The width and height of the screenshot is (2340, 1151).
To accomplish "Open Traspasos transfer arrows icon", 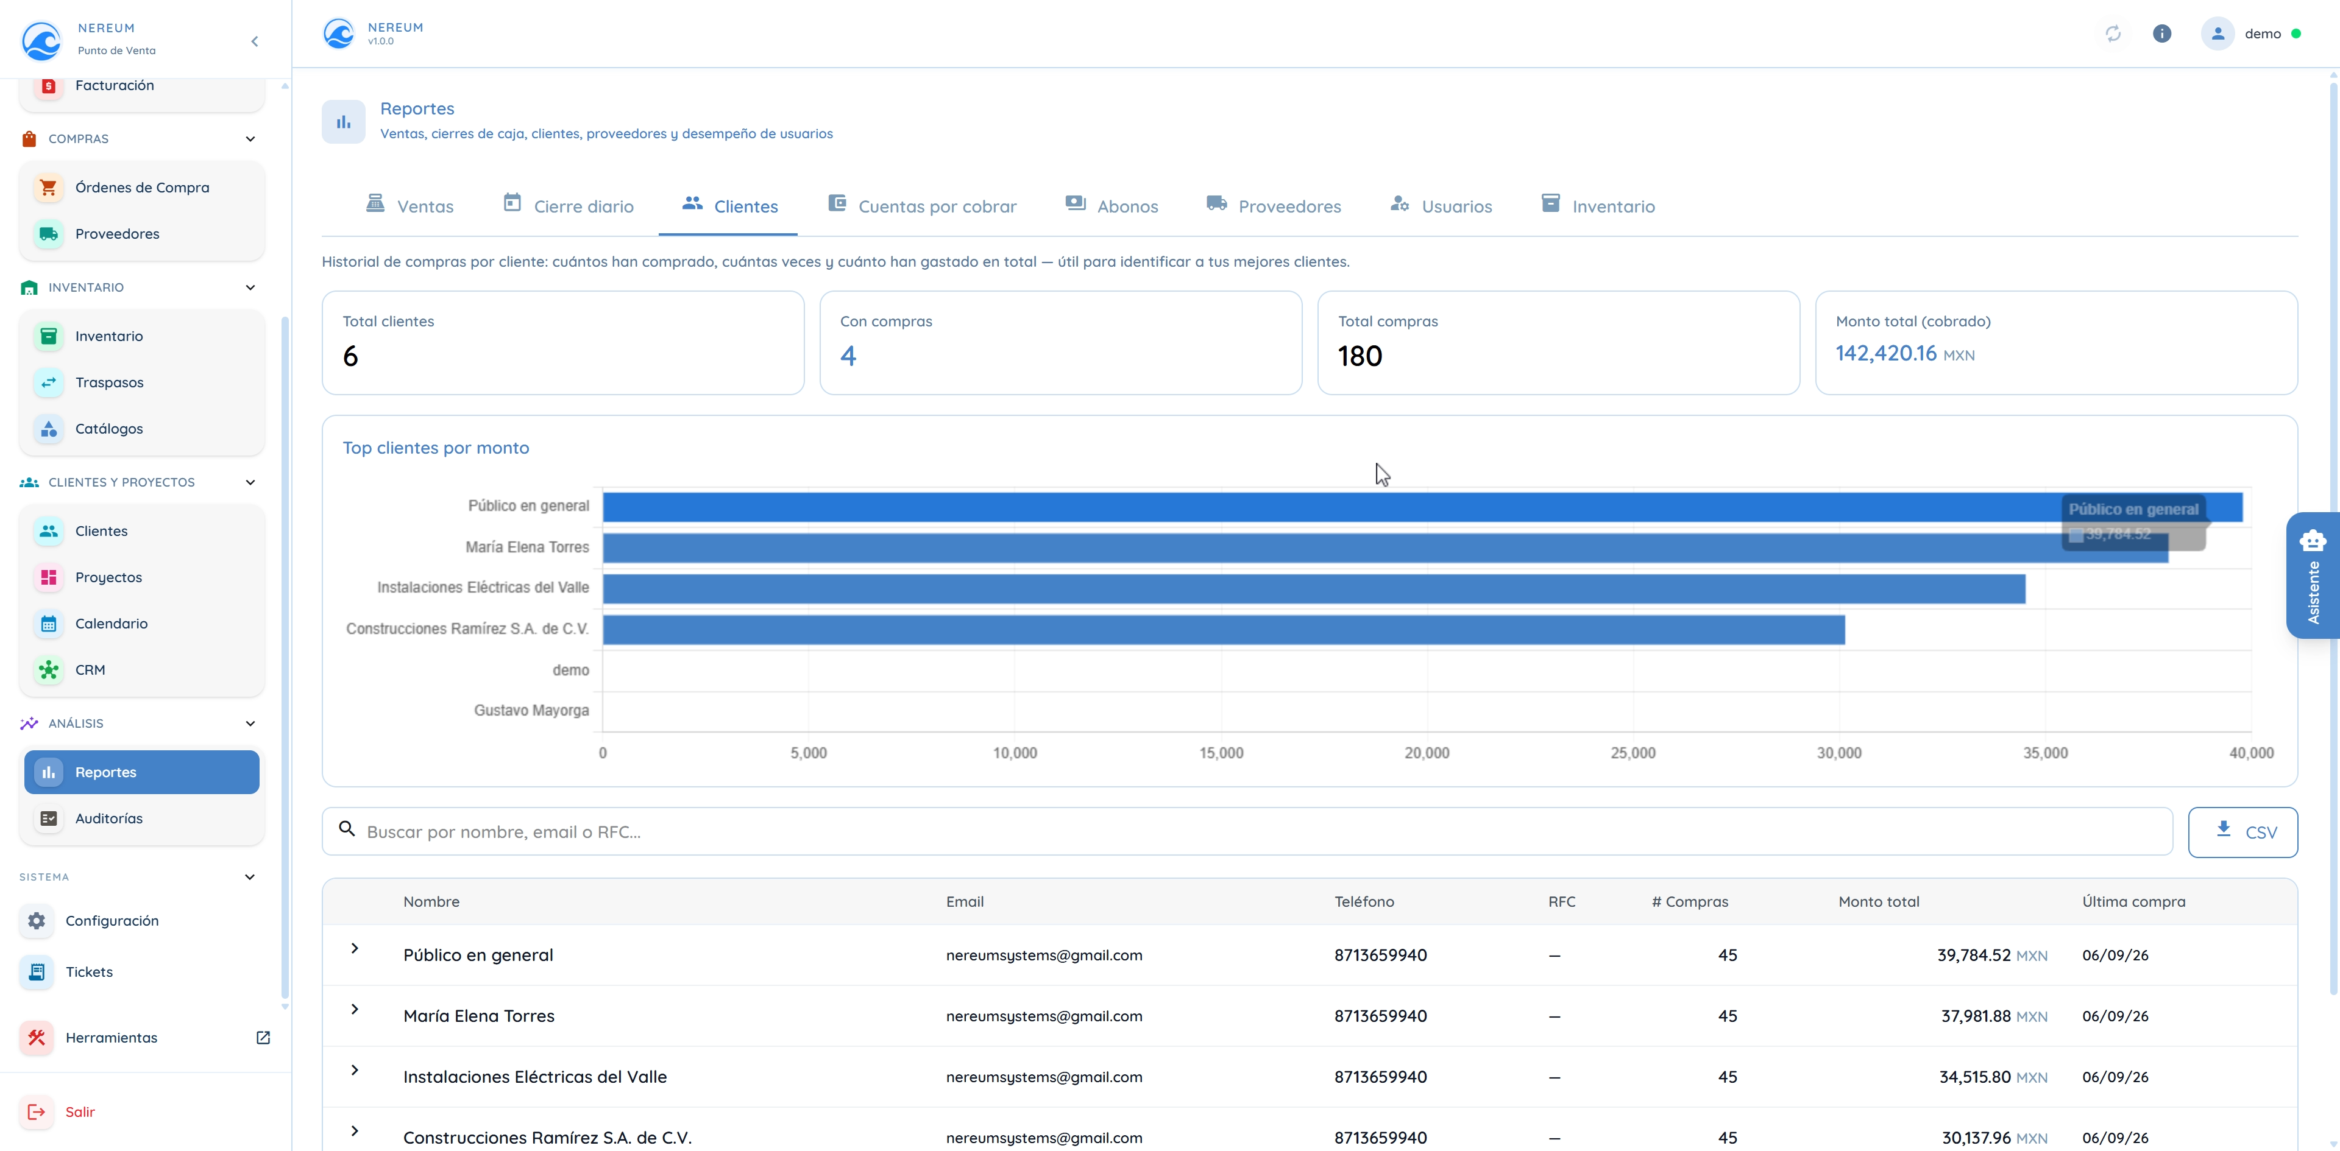I will tap(48, 383).
